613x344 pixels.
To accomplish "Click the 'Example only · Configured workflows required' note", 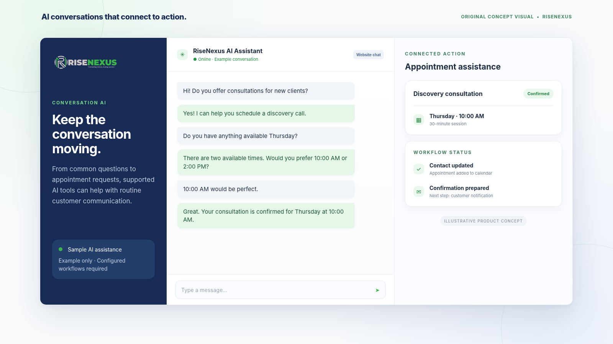I will (92, 264).
